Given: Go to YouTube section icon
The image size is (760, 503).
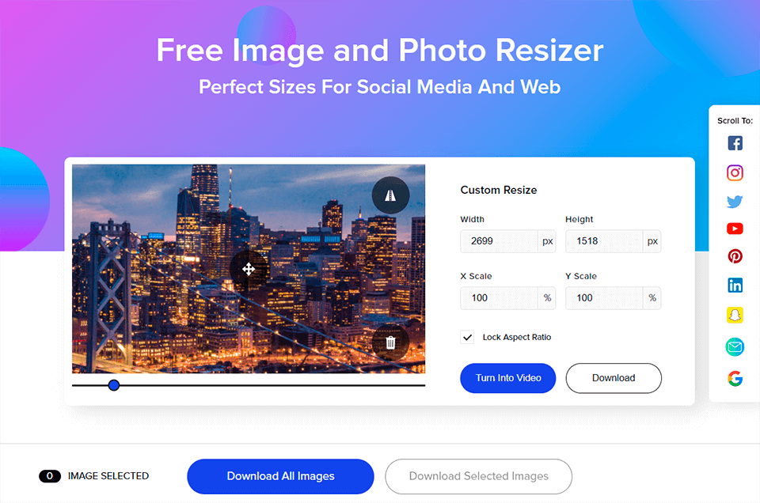Looking at the screenshot, I should click(735, 229).
